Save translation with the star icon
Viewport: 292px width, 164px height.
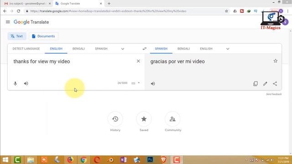point(276,61)
